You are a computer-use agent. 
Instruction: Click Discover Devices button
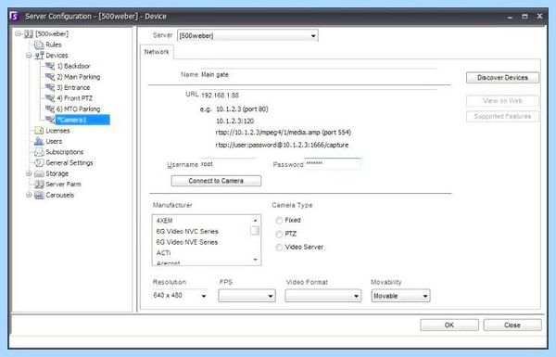tap(502, 78)
